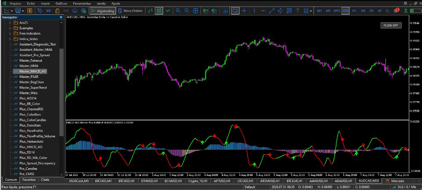Open the search magnifier in toolbar
The height and width of the screenshot is (190, 422).
[x=387, y=11]
